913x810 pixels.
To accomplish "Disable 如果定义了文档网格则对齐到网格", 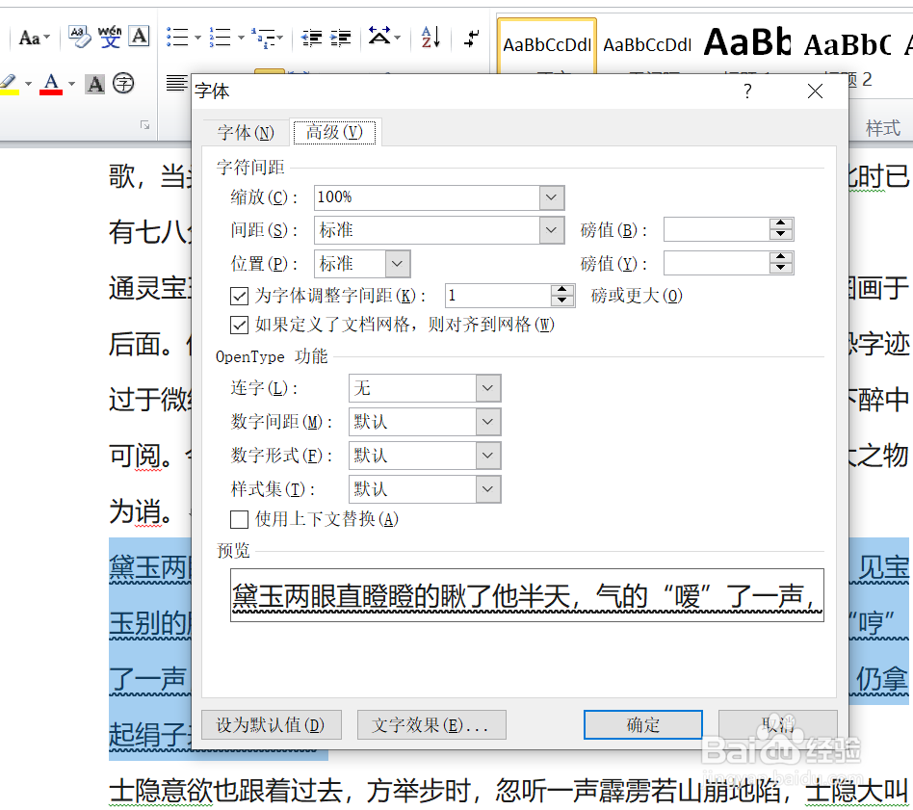I will 239,325.
